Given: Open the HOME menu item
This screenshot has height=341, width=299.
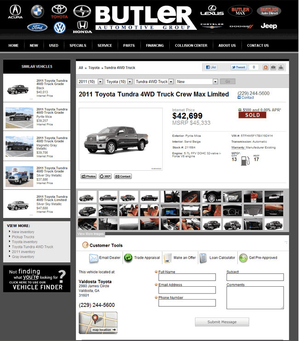Looking at the screenshot, I should pyautogui.click(x=13, y=46).
